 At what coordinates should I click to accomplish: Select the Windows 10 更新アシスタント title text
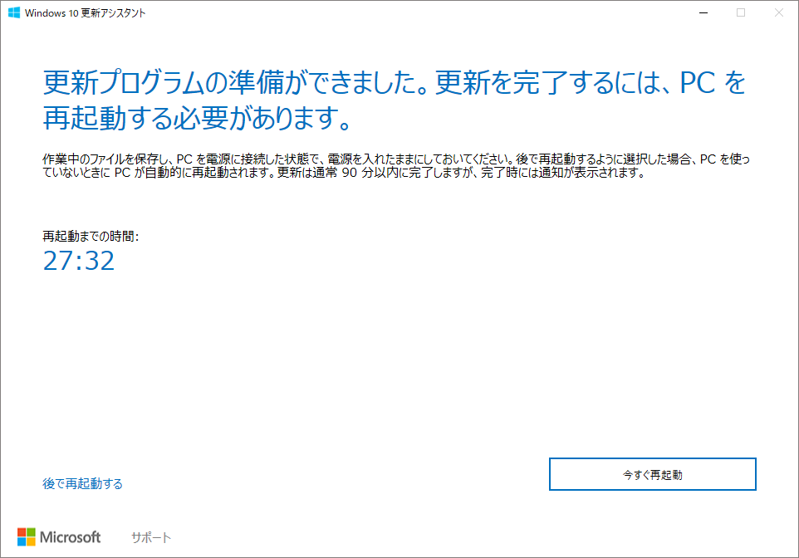click(x=86, y=12)
